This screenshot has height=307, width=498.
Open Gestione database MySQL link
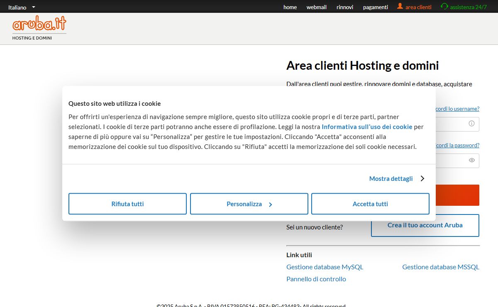[325, 267]
